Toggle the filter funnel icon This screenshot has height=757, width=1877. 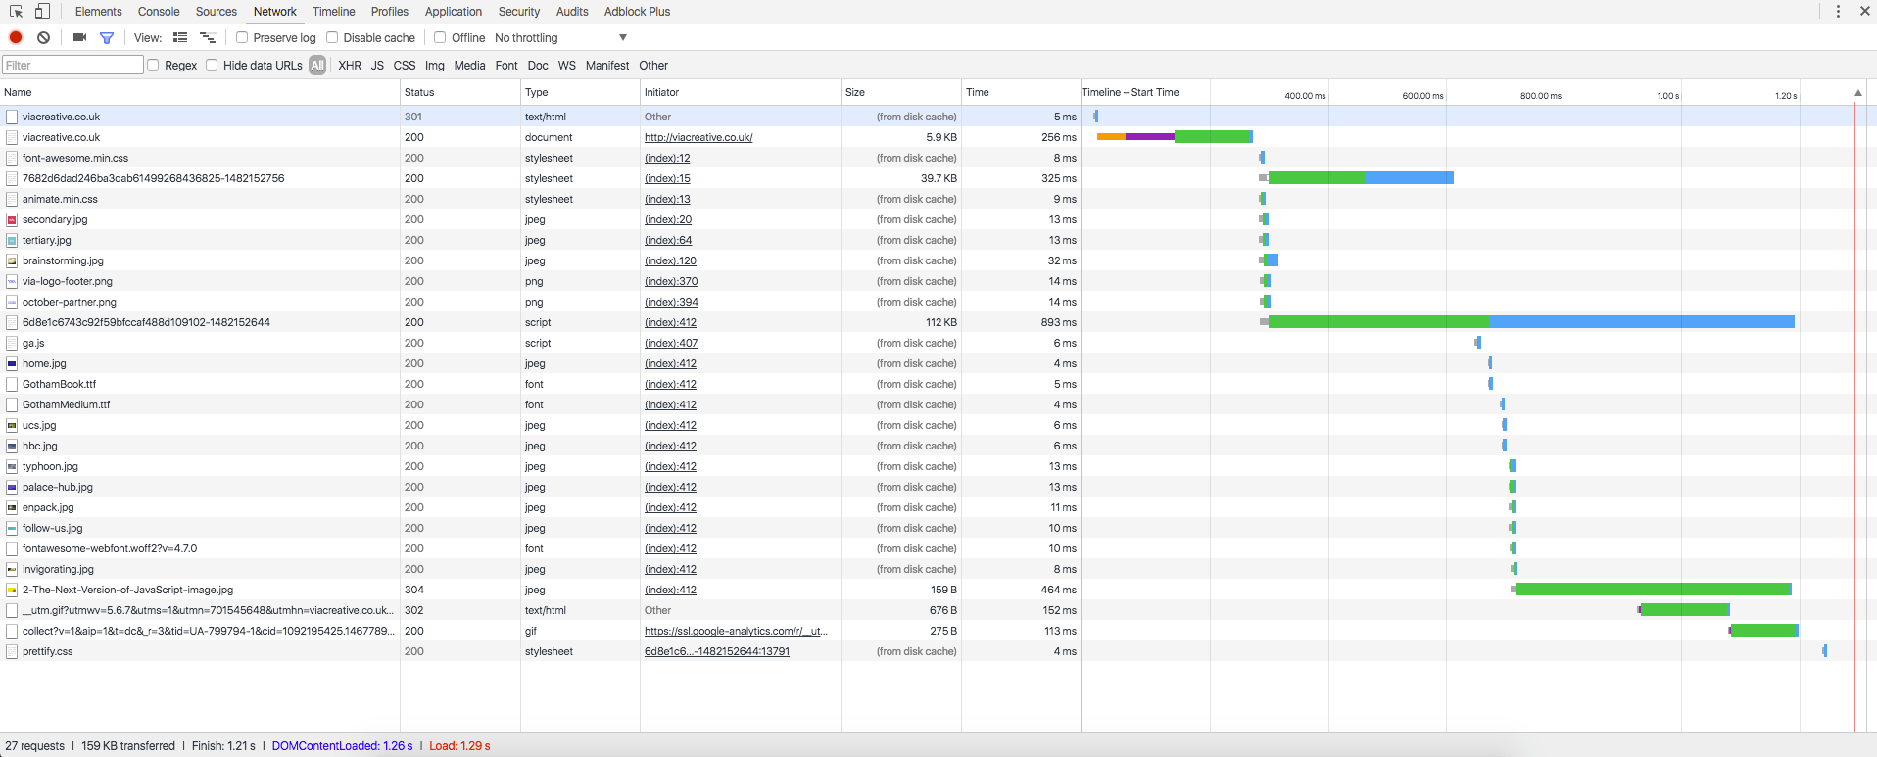pos(107,37)
